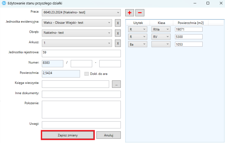This screenshot has width=225, height=143.
Task: Clear Jednostka ewidencyjna with X button
Action: [x=118, y=23]
